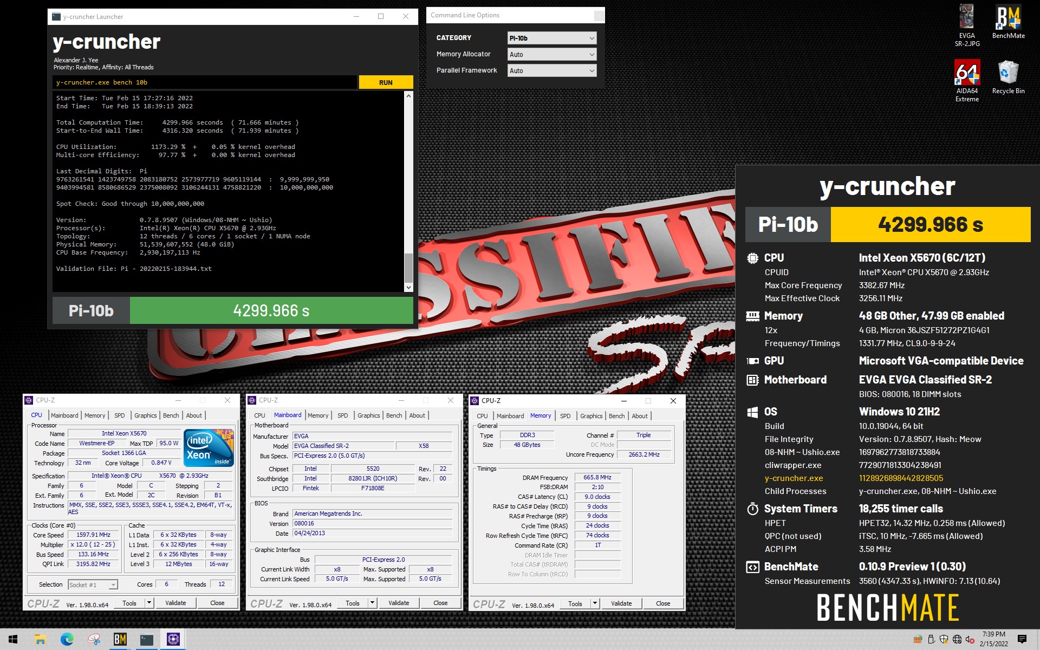The image size is (1040, 650).
Task: Expand Tools arrow in CPU-Z CPU window
Action: pos(149,603)
